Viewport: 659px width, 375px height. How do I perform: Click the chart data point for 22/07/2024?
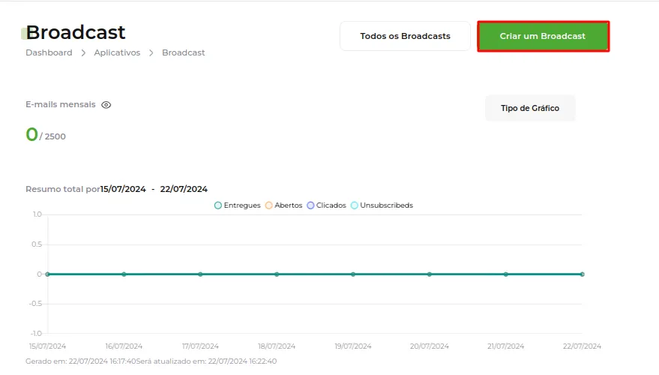coord(582,274)
